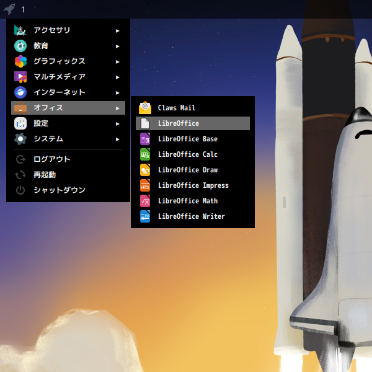Launch LibreOffice Calc
The image size is (372, 372).
click(x=193, y=154)
